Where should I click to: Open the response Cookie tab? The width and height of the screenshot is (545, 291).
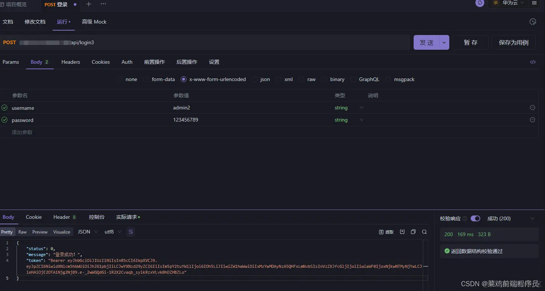(x=34, y=217)
